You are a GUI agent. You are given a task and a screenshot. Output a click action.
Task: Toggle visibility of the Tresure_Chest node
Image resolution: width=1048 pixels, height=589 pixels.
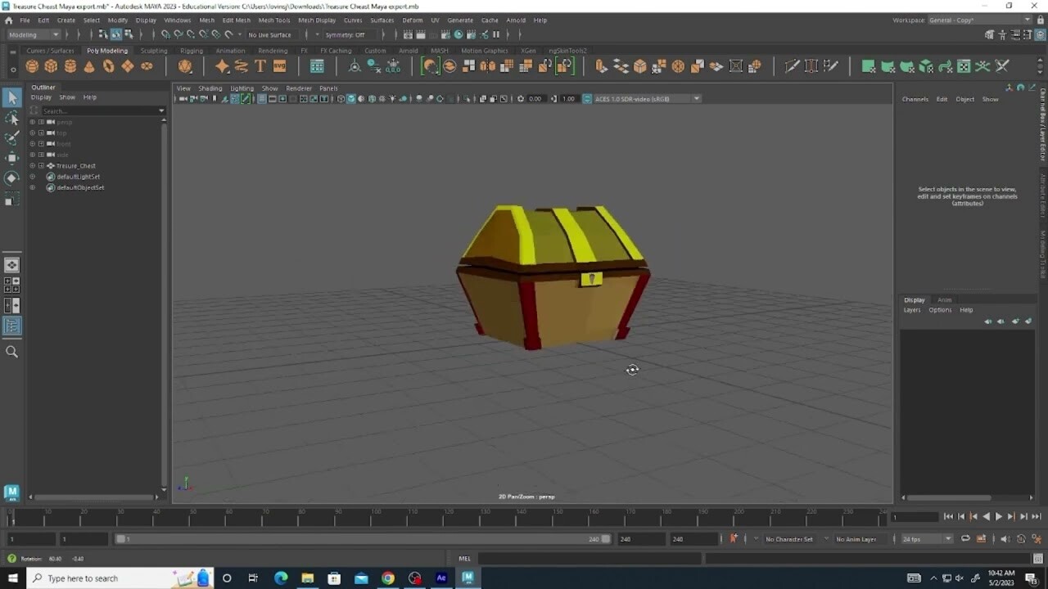pyautogui.click(x=32, y=165)
